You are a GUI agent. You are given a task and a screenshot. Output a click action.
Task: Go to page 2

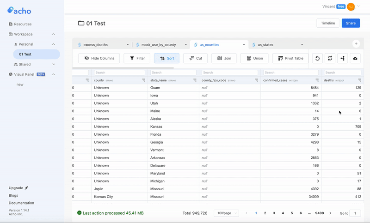pos(265,213)
